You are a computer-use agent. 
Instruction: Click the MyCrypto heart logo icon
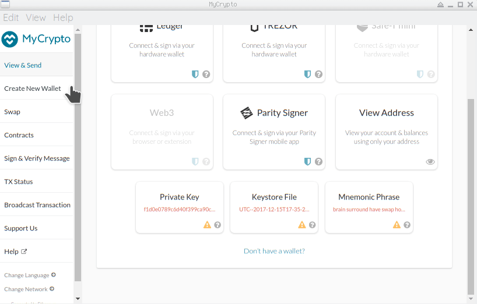pyautogui.click(x=10, y=39)
